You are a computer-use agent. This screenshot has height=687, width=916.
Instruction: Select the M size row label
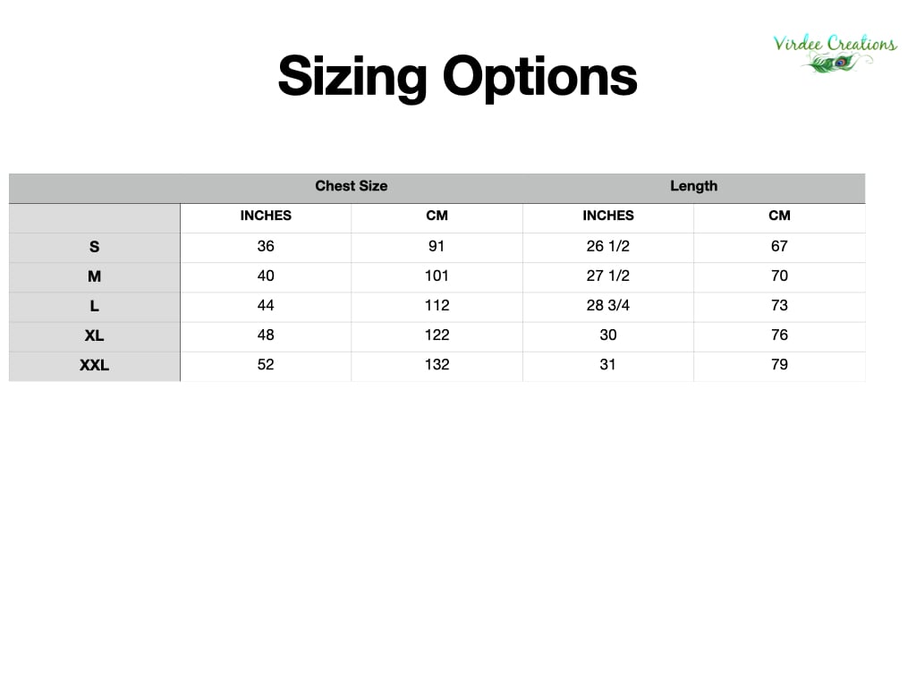(x=94, y=276)
